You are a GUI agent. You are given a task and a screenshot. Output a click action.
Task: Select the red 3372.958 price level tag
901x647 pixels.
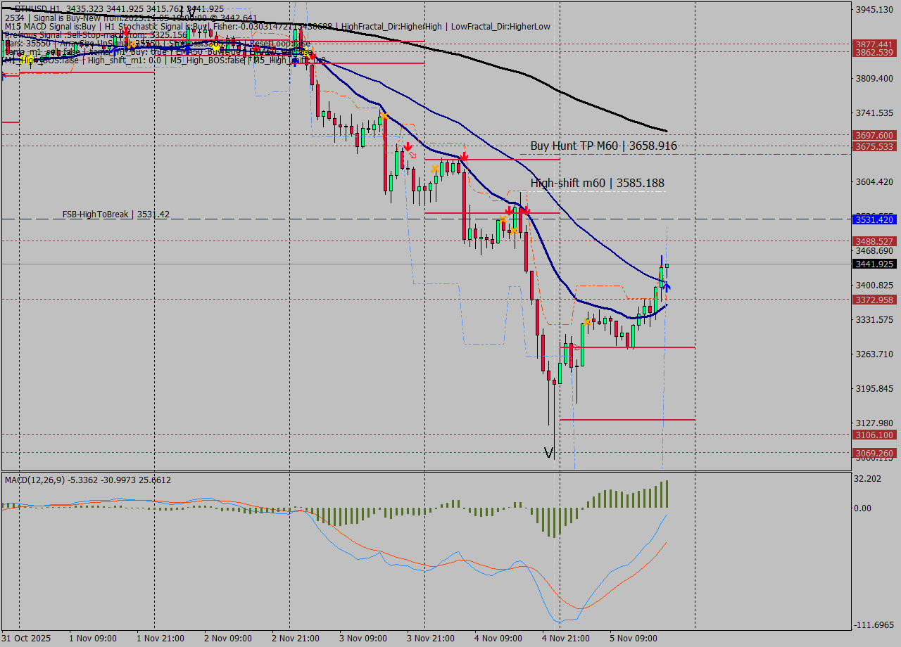click(874, 300)
